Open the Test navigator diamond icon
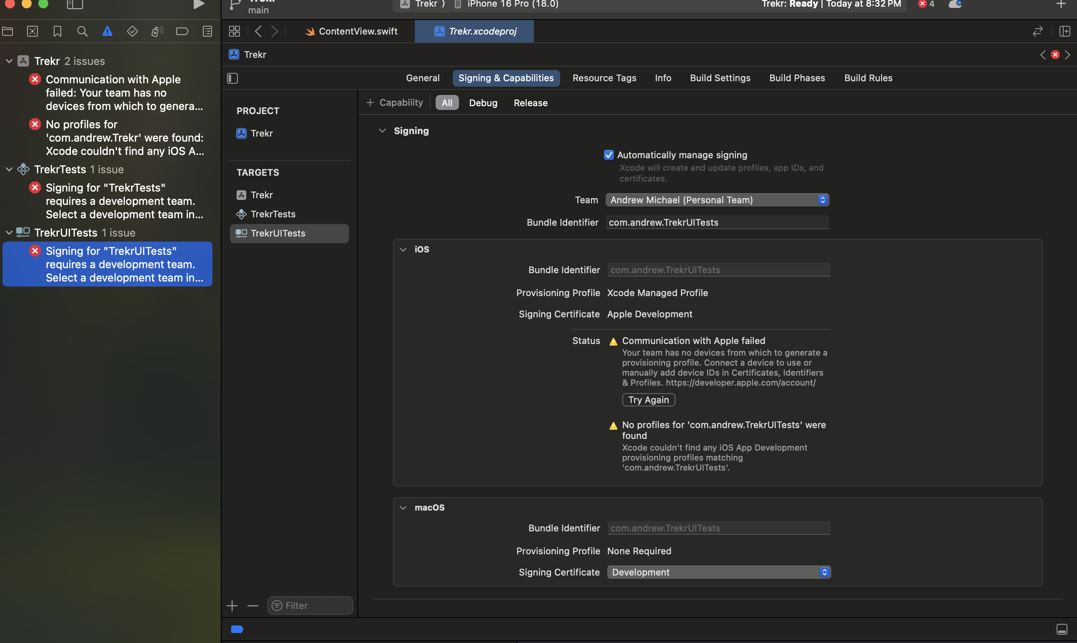 coord(132,31)
